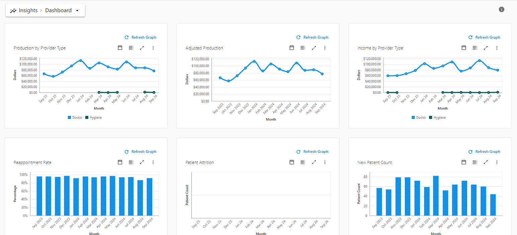This screenshot has width=517, height=235.
Task: Click the Insights chart icon in the breadcrumb
Action: click(13, 10)
